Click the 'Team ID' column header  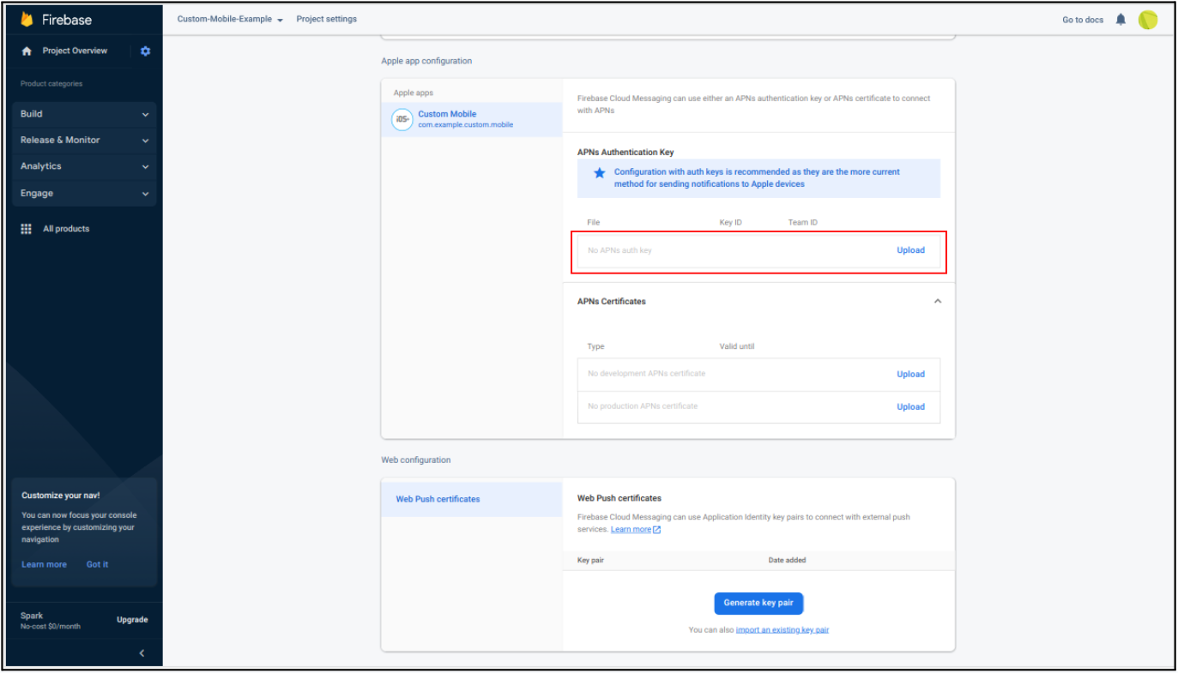[x=802, y=223]
